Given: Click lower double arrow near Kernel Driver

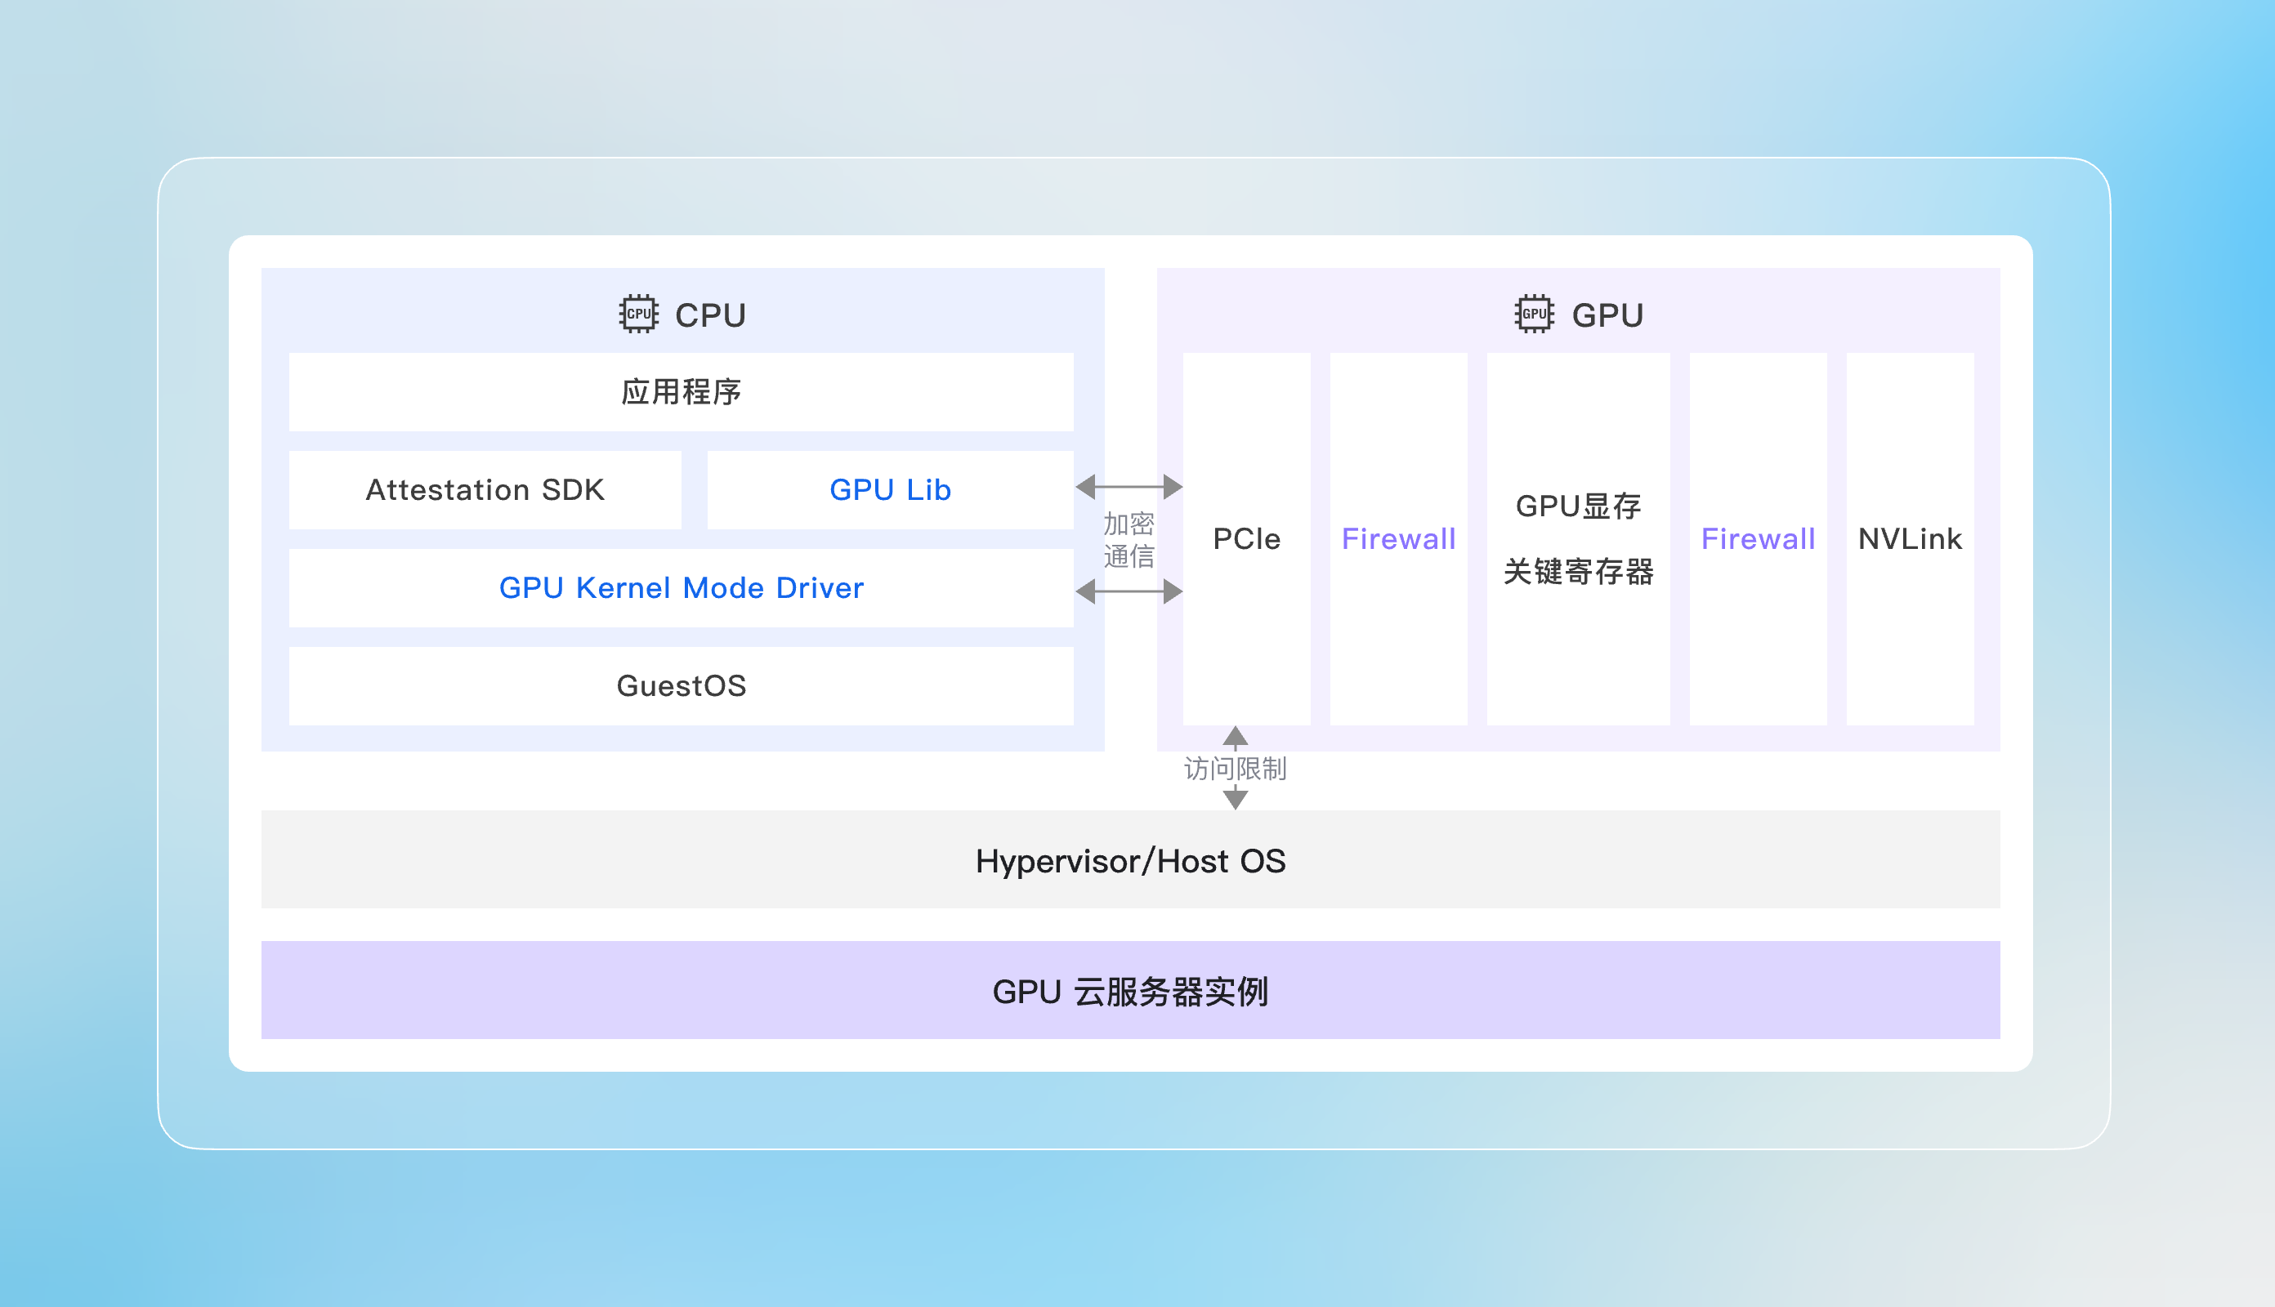Looking at the screenshot, I should pyautogui.click(x=1129, y=591).
